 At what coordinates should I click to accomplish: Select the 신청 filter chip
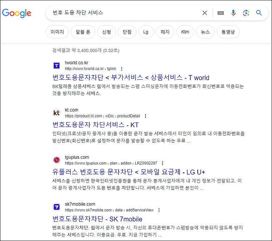pyautogui.click(x=106, y=32)
